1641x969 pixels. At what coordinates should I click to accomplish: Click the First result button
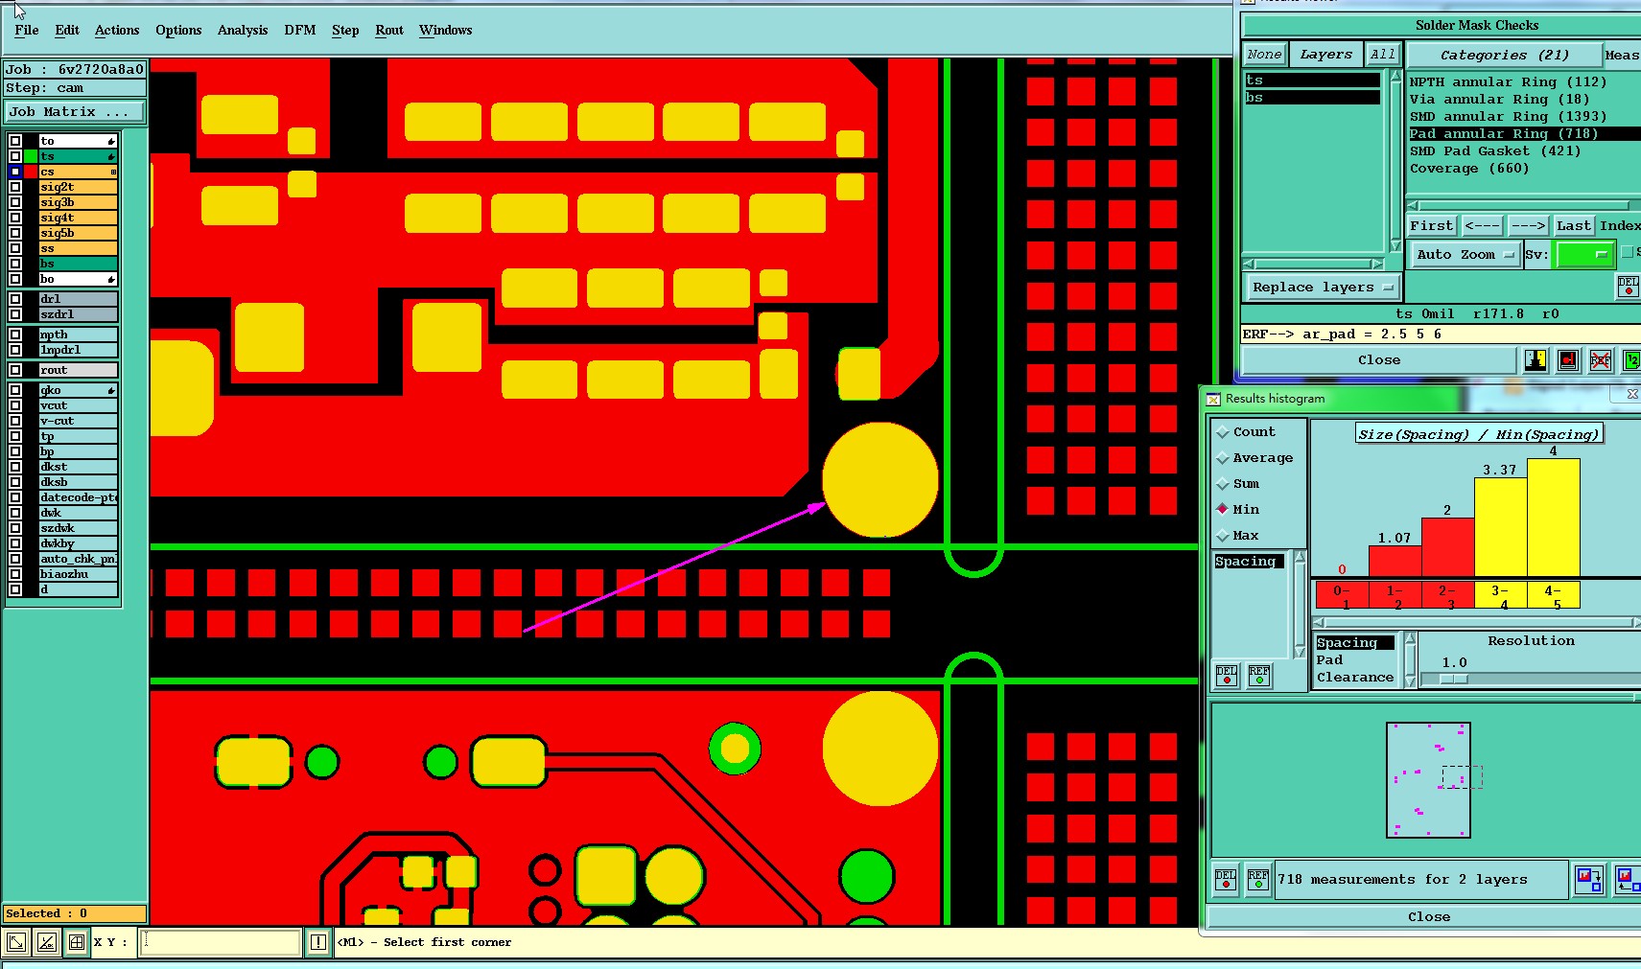1432,226
